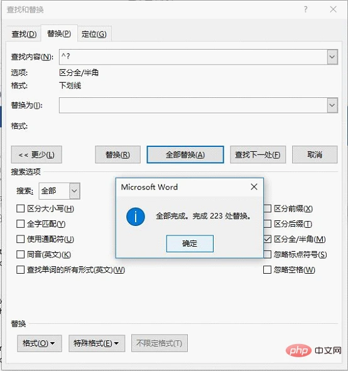Viewport: 348px width, 371px height.
Task: Click the 不限定格式(T) button
Action: pyautogui.click(x=160, y=343)
